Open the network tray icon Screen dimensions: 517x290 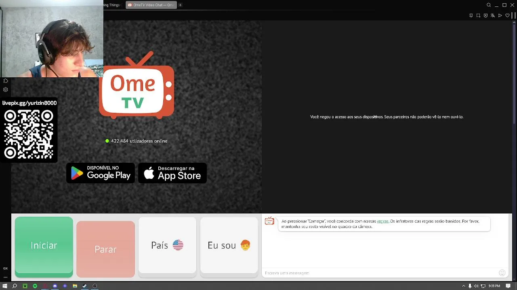(483, 286)
